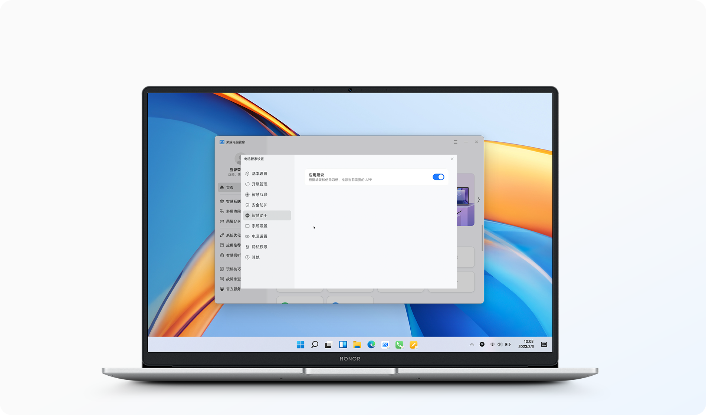The height and width of the screenshot is (415, 706).
Task: Expand the system tray hidden icons chevron
Action: (x=472, y=345)
